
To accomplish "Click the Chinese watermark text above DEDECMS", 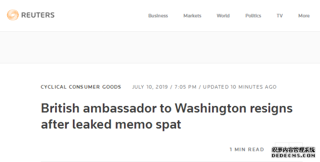I will [x=293, y=150].
